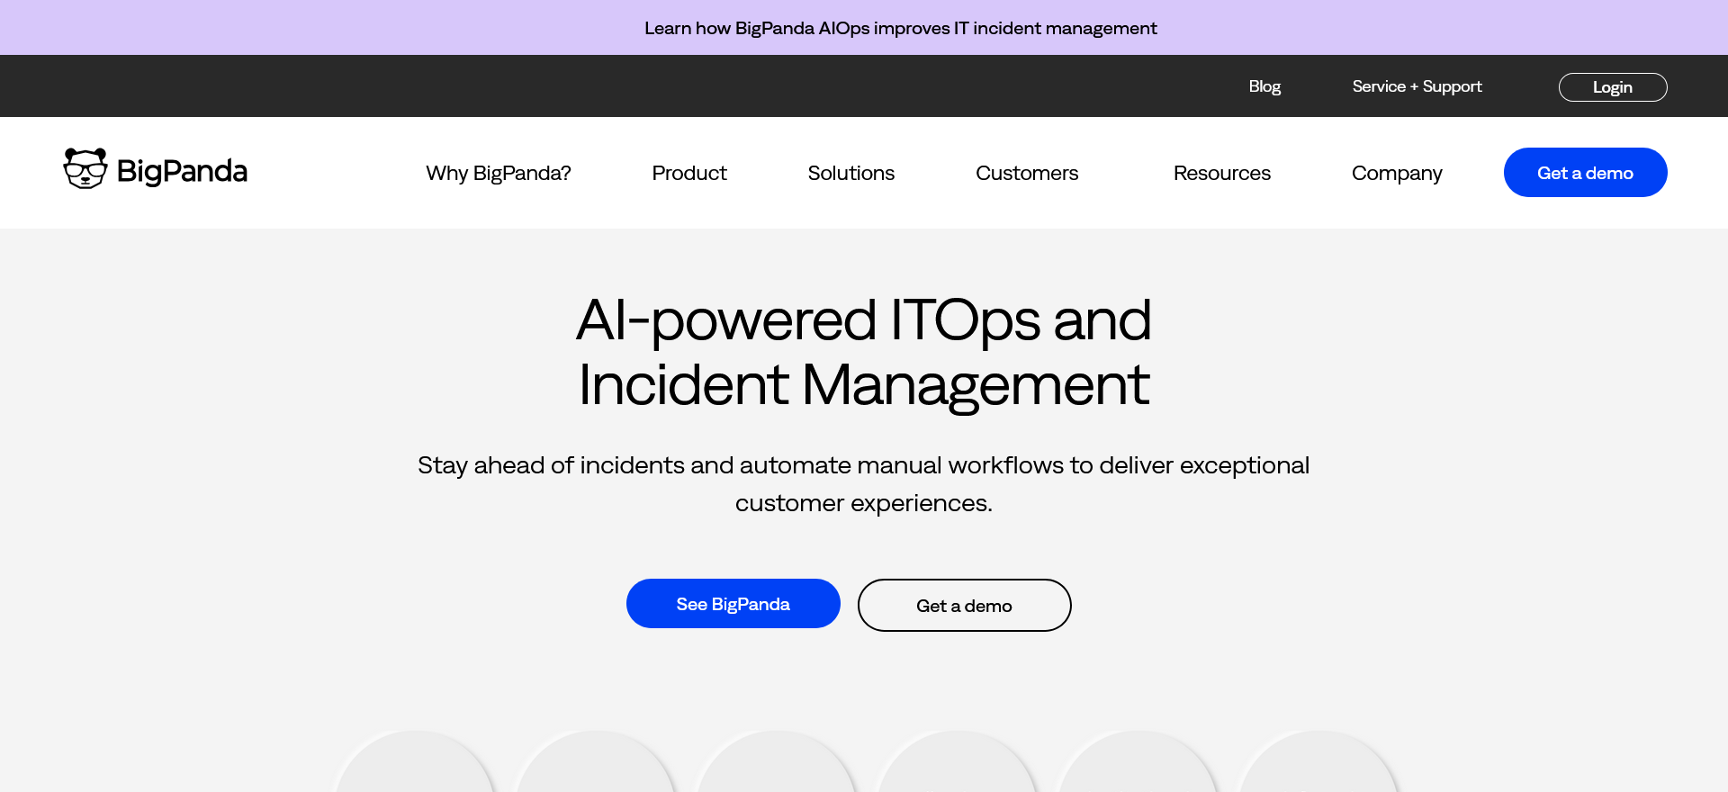Open the Why BigPanda? menu
This screenshot has height=792, width=1728.
499,173
